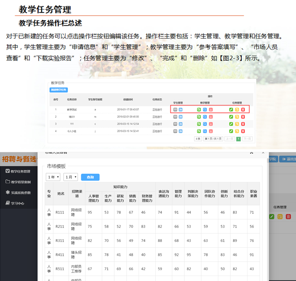Click the 下一页 pagination button
Viewport: 296px width, 281px height.
247,139
